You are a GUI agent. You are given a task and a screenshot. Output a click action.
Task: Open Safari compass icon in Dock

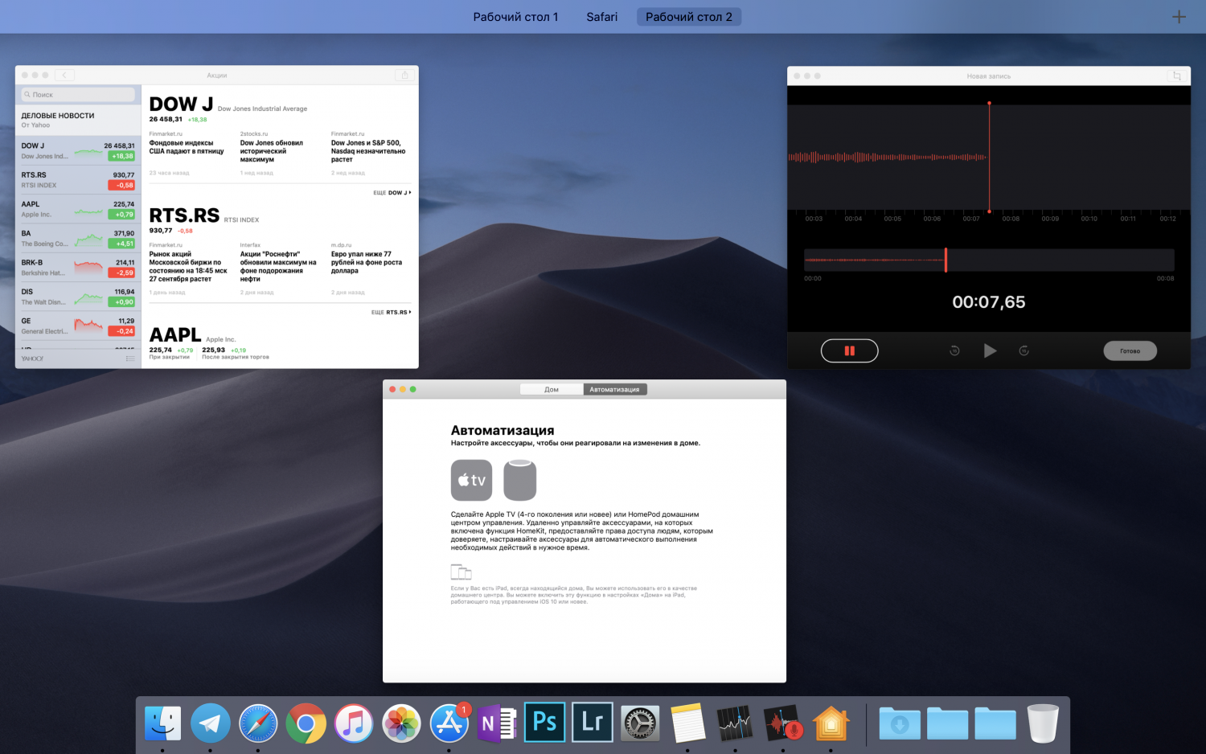pyautogui.click(x=258, y=723)
